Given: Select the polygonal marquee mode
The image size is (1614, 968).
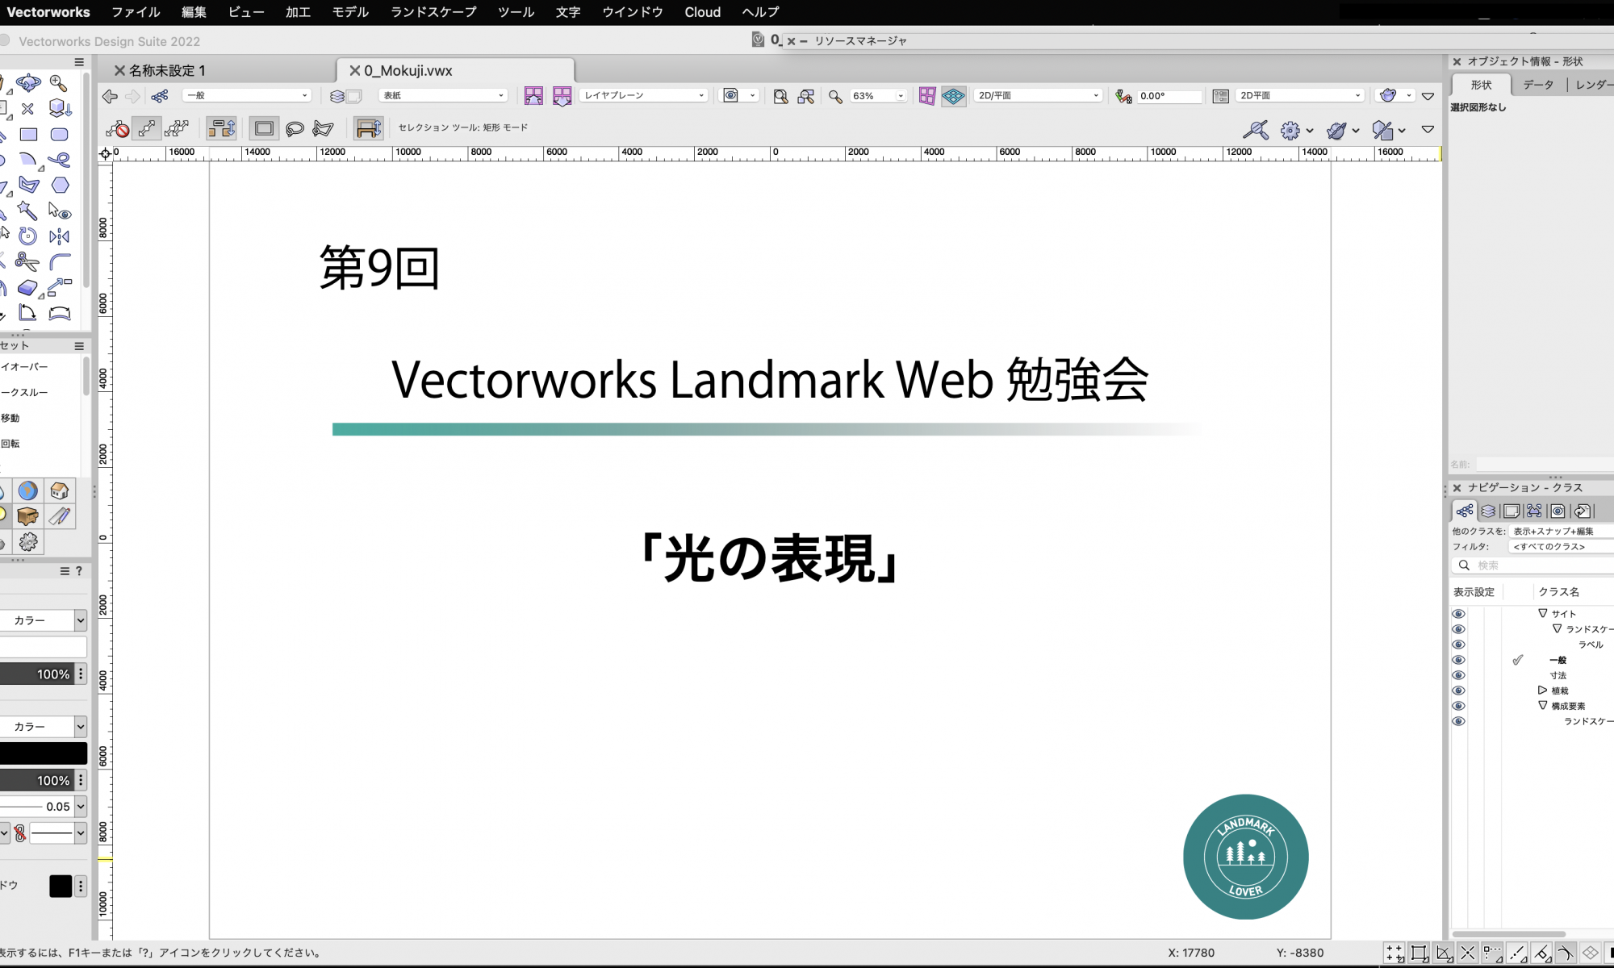Looking at the screenshot, I should (x=324, y=128).
